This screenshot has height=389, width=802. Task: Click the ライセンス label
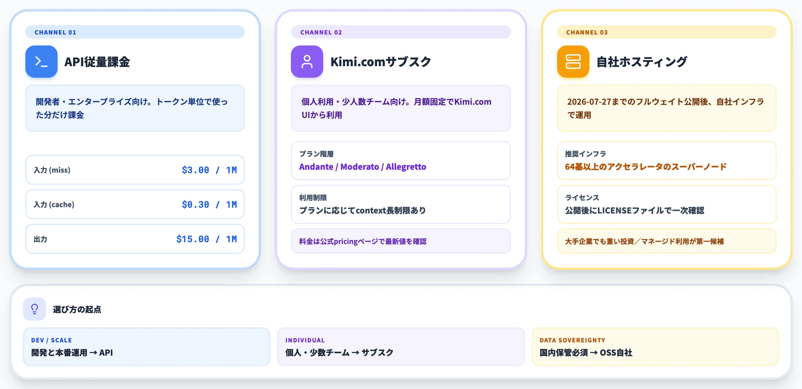point(582,198)
